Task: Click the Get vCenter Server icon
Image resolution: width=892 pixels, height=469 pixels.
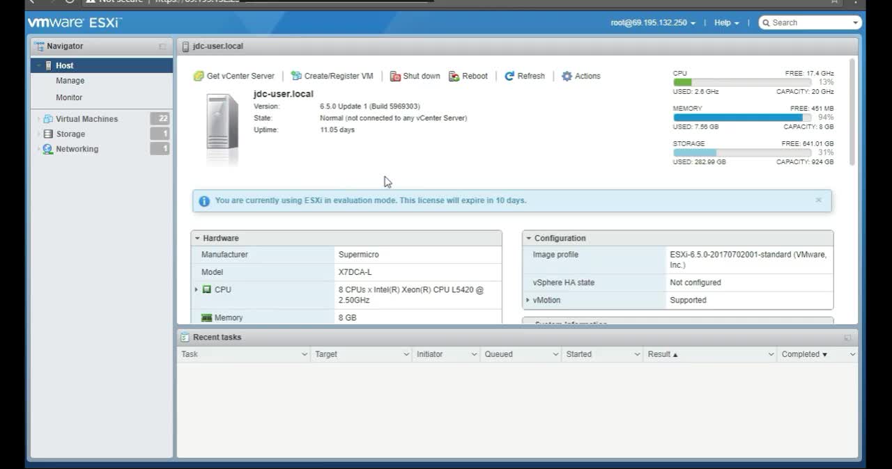Action: [199, 76]
